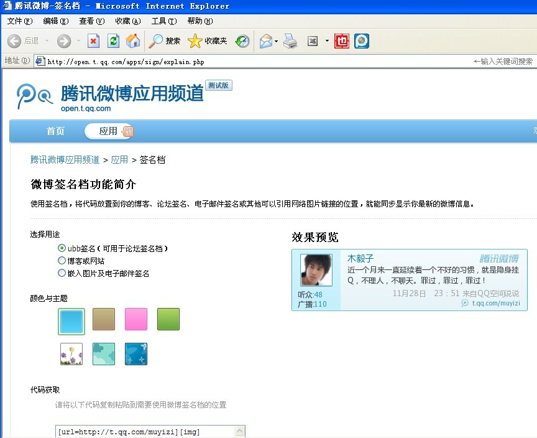Image resolution: width=537 pixels, height=438 pixels.
Task: Switch to the 应用 navigation tab
Action: coord(108,131)
